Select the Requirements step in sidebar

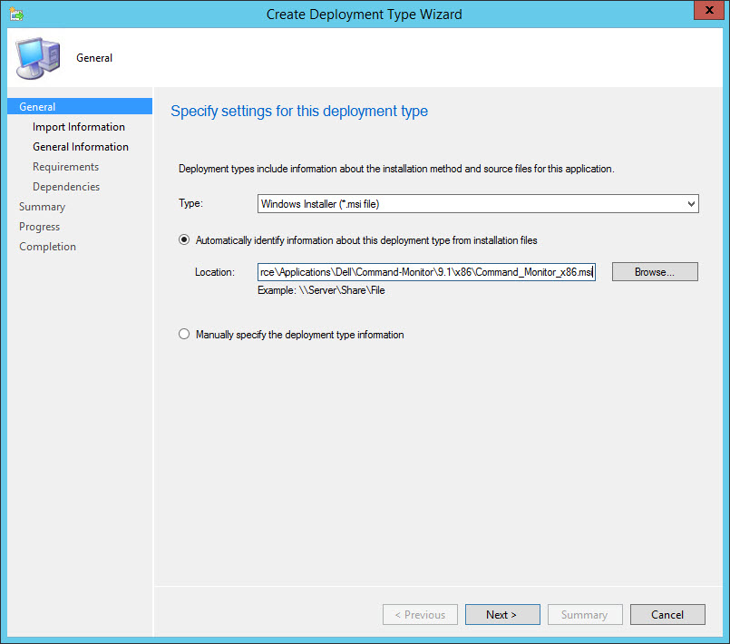66,167
